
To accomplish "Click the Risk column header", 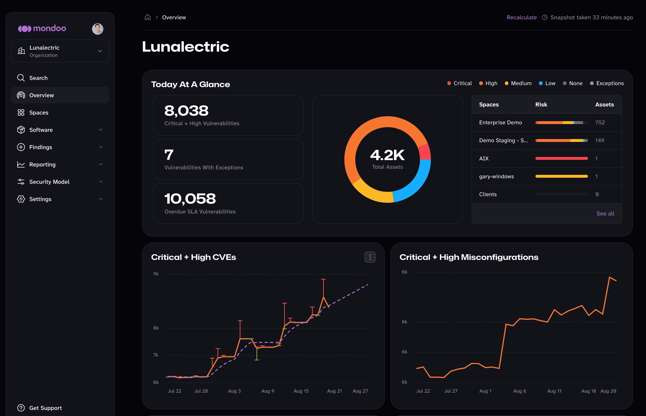I will tap(541, 104).
